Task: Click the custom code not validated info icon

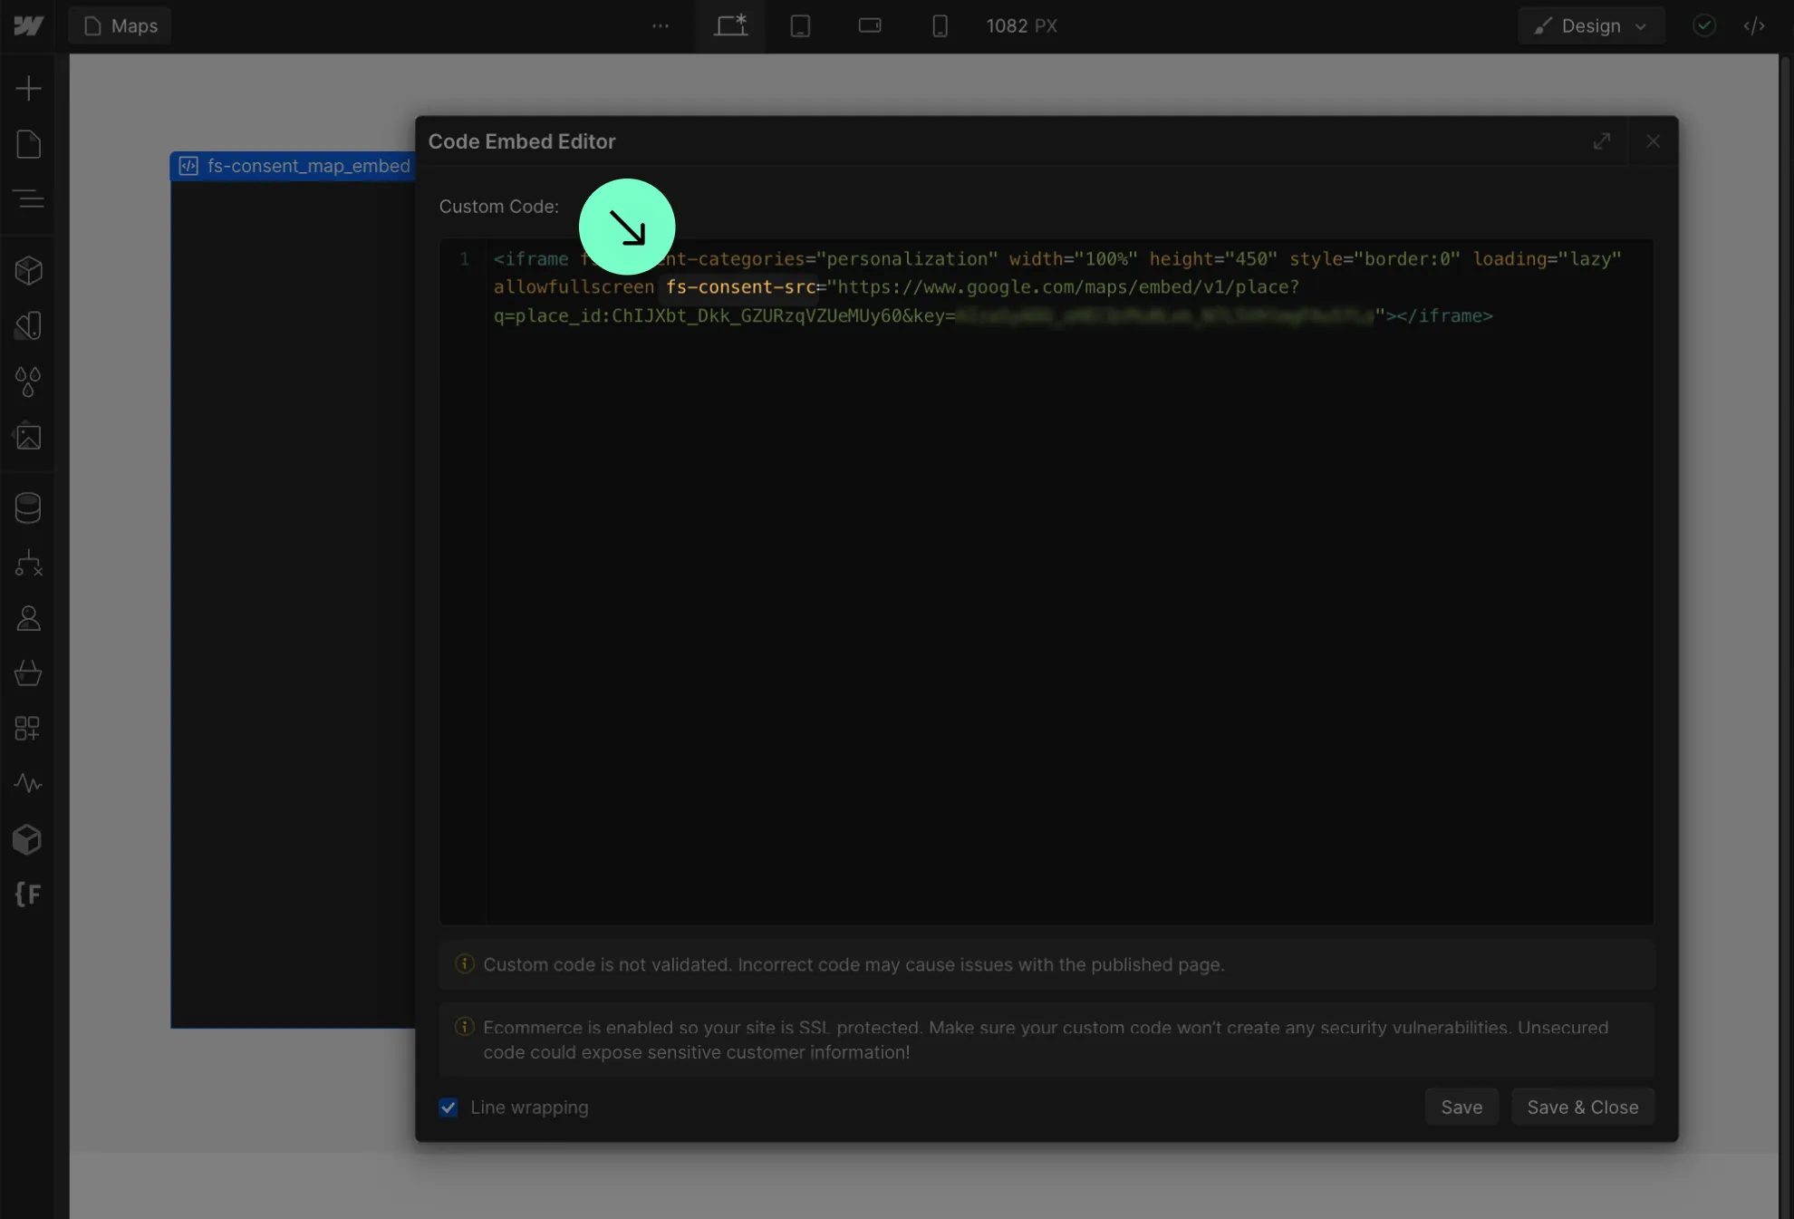Action: click(x=464, y=963)
